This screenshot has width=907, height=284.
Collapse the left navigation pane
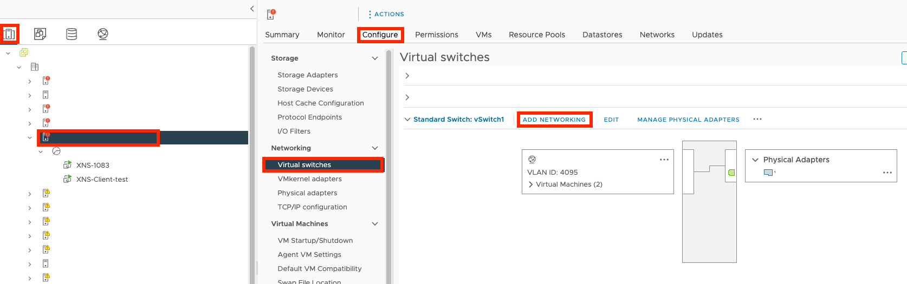[x=252, y=9]
